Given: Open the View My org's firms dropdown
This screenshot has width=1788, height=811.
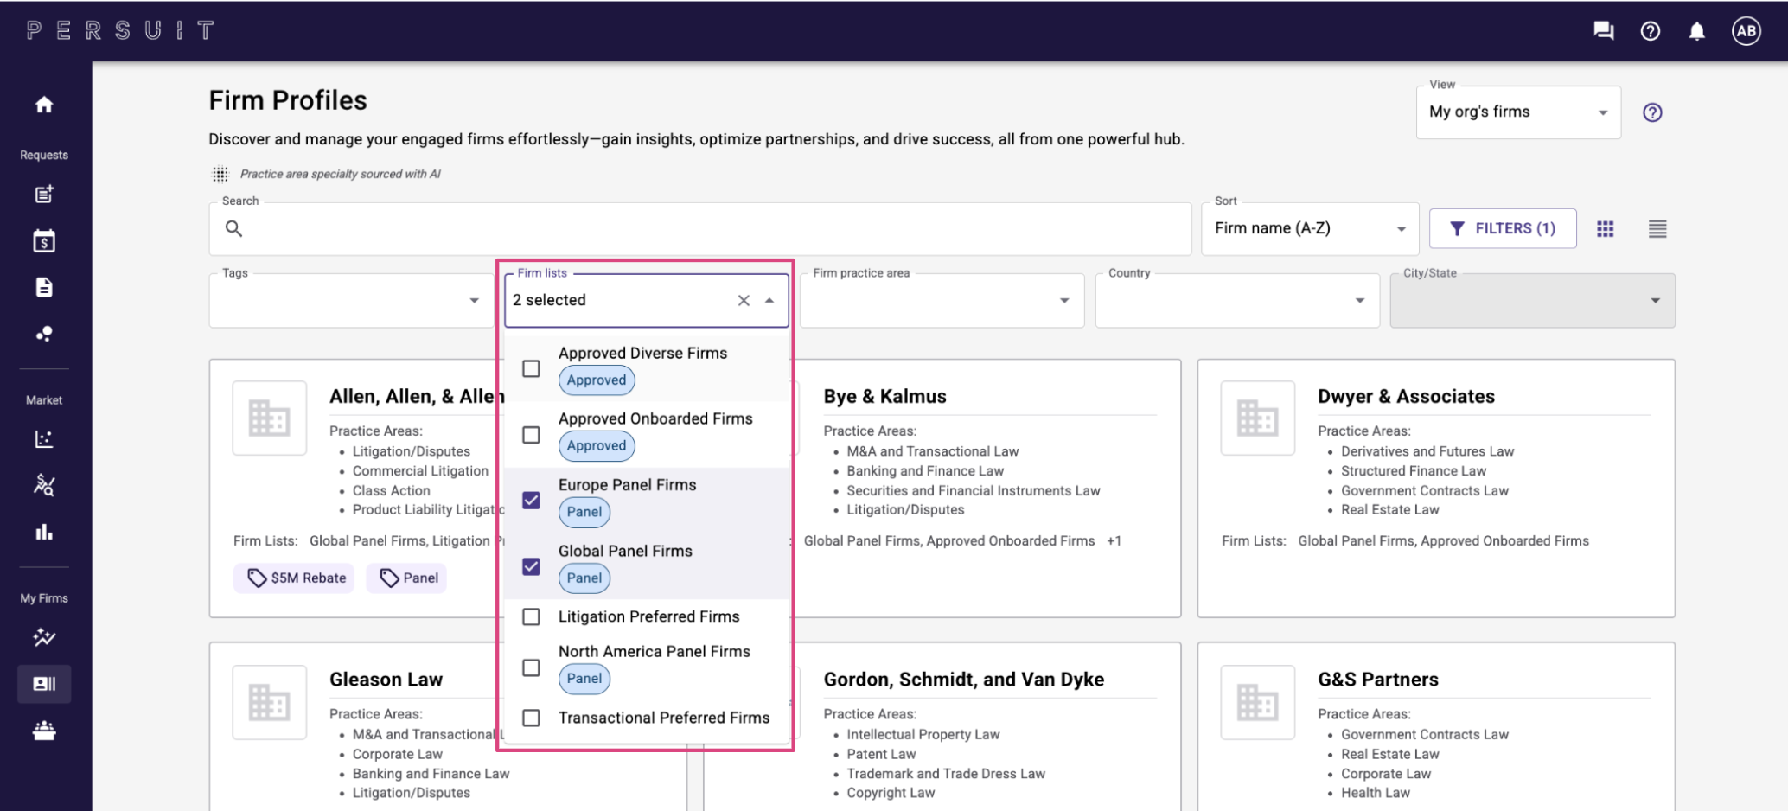Looking at the screenshot, I should [x=1517, y=112].
